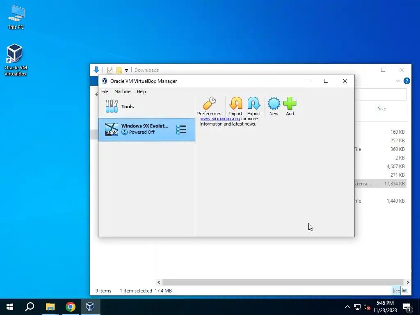Select the Windows 9X Evolut... virtual machine
The image size is (420, 315).
tap(146, 129)
